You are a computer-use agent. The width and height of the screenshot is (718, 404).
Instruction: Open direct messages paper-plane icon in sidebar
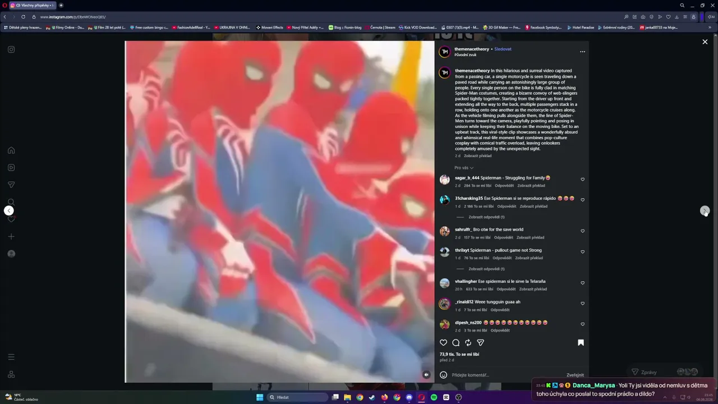(11, 185)
